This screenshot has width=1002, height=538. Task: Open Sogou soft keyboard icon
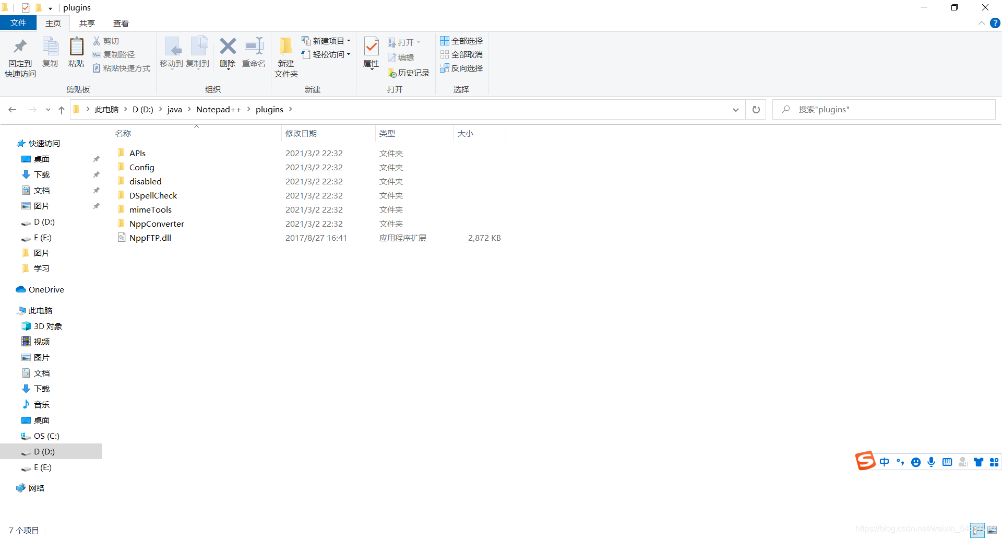947,462
